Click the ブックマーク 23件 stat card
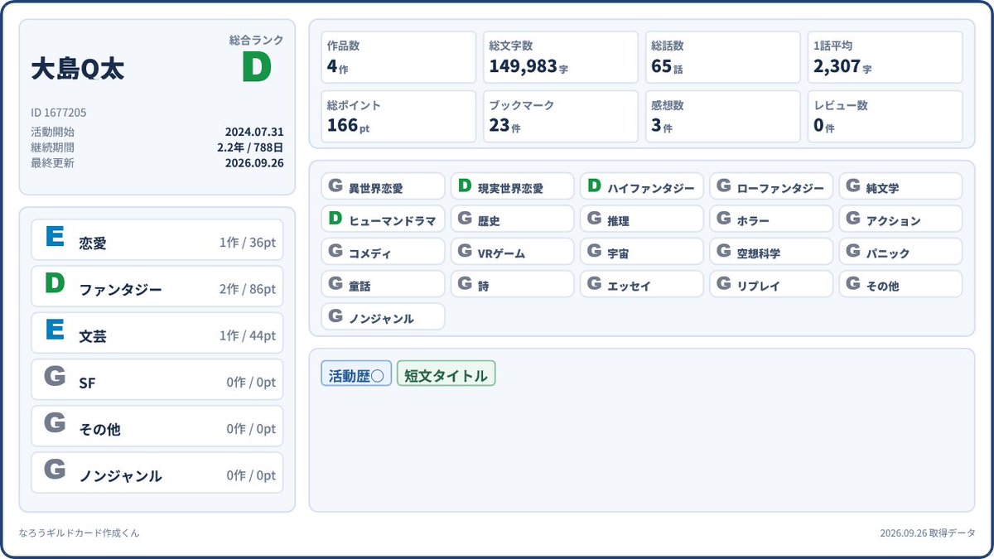Image resolution: width=994 pixels, height=559 pixels. 561,117
